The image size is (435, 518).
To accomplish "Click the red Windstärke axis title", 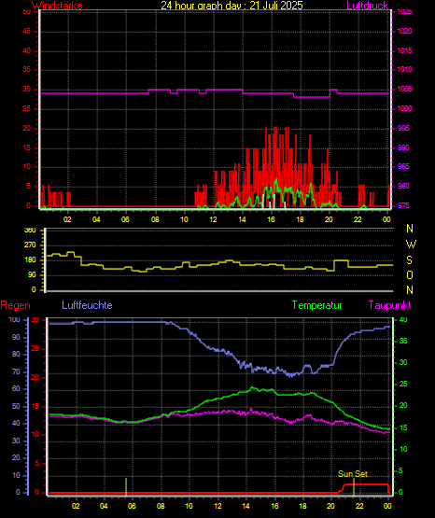I will click(x=57, y=6).
